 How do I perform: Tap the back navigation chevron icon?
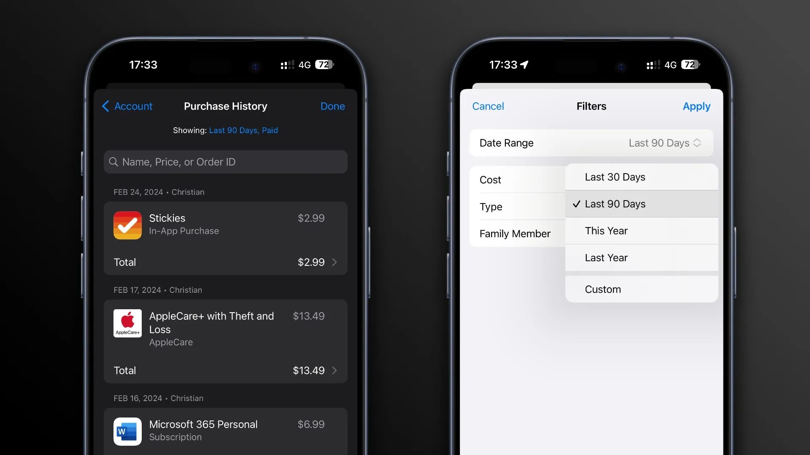pos(106,106)
